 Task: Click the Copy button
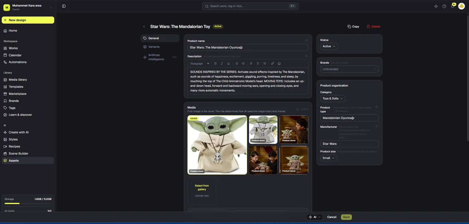(x=353, y=26)
